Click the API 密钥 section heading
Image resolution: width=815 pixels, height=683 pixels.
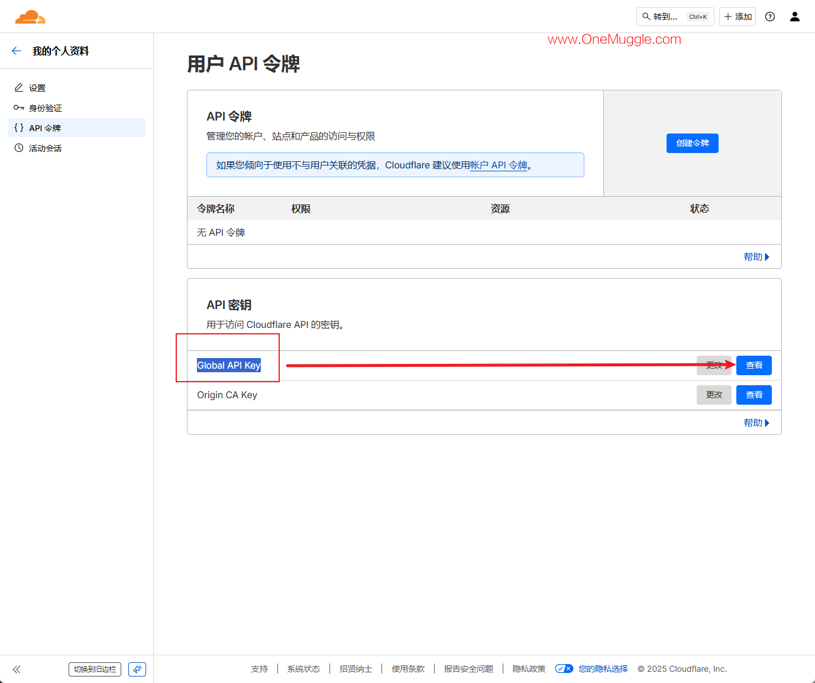(229, 305)
